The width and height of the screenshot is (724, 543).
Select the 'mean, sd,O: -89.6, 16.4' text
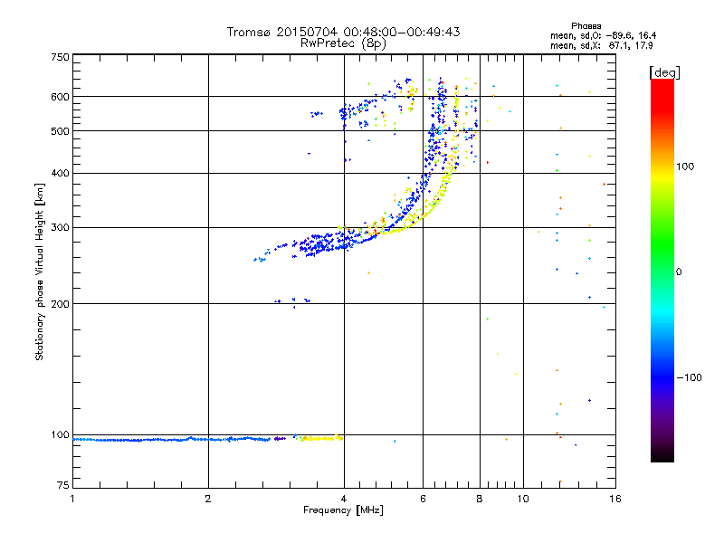click(x=603, y=35)
